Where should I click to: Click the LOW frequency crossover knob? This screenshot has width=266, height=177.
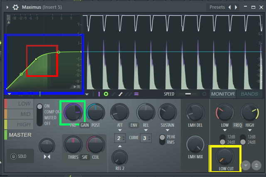[x=225, y=112]
